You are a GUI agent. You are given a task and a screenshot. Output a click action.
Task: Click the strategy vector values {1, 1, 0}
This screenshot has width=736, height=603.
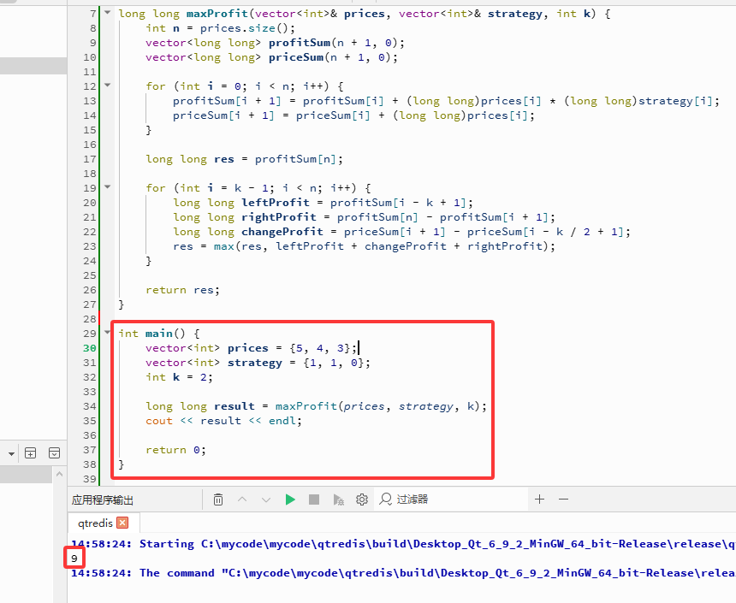[x=333, y=364]
